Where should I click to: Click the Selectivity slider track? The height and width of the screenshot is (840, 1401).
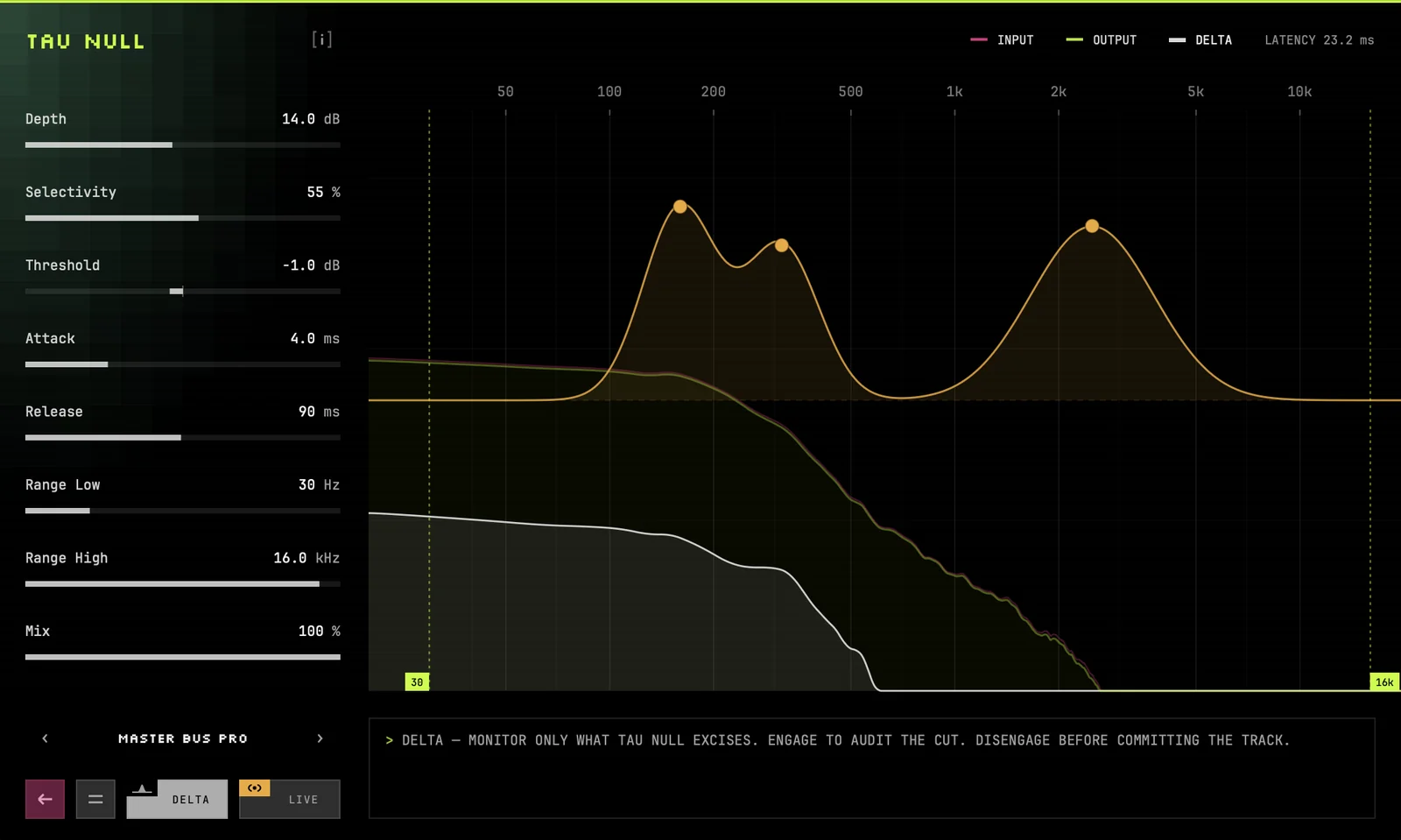click(x=183, y=218)
